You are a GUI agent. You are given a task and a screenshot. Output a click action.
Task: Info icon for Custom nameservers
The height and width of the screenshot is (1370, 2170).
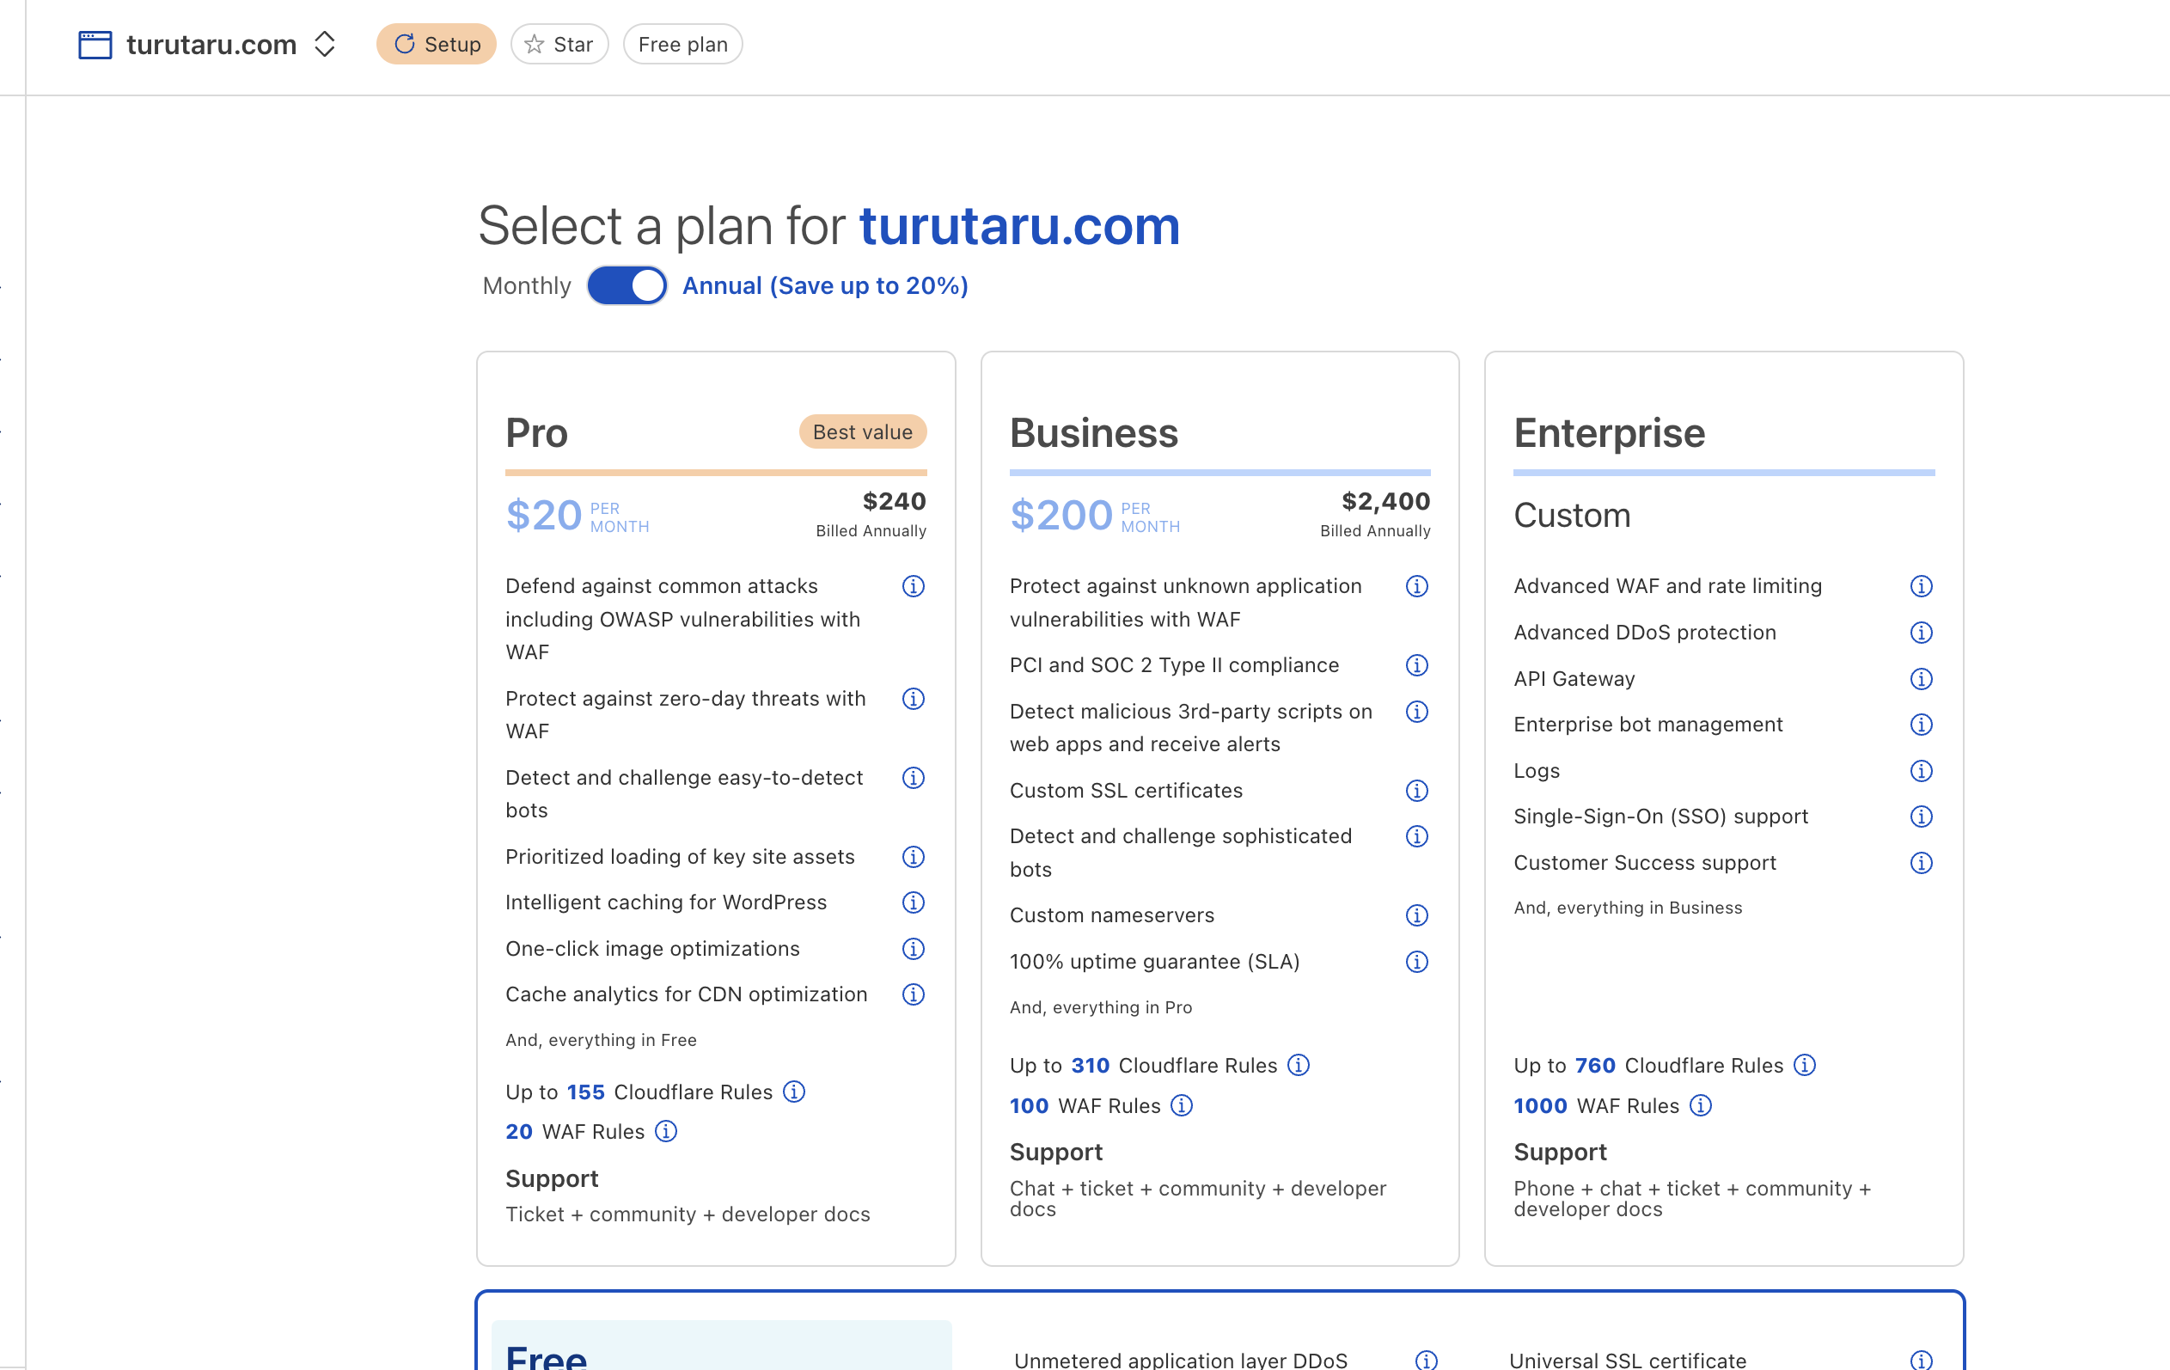[x=1416, y=917]
